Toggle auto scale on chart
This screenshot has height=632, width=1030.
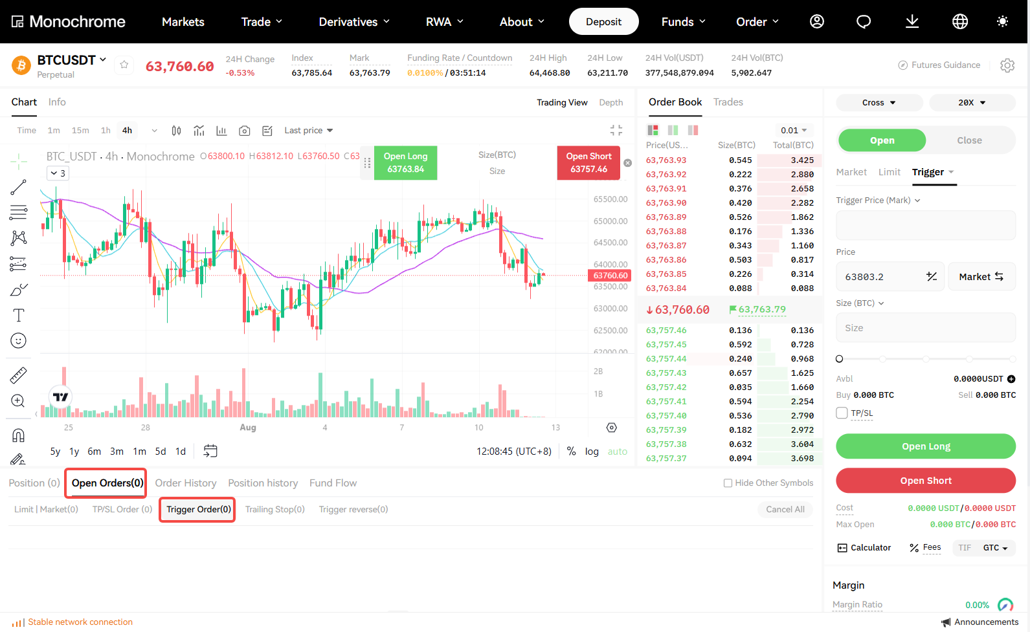click(618, 452)
